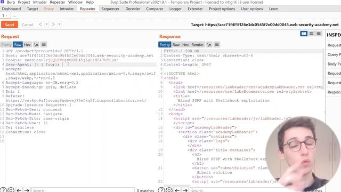The width and height of the screenshot is (341, 192).
Task: Choose the top-bottom split layout icon
Action: [311, 34]
